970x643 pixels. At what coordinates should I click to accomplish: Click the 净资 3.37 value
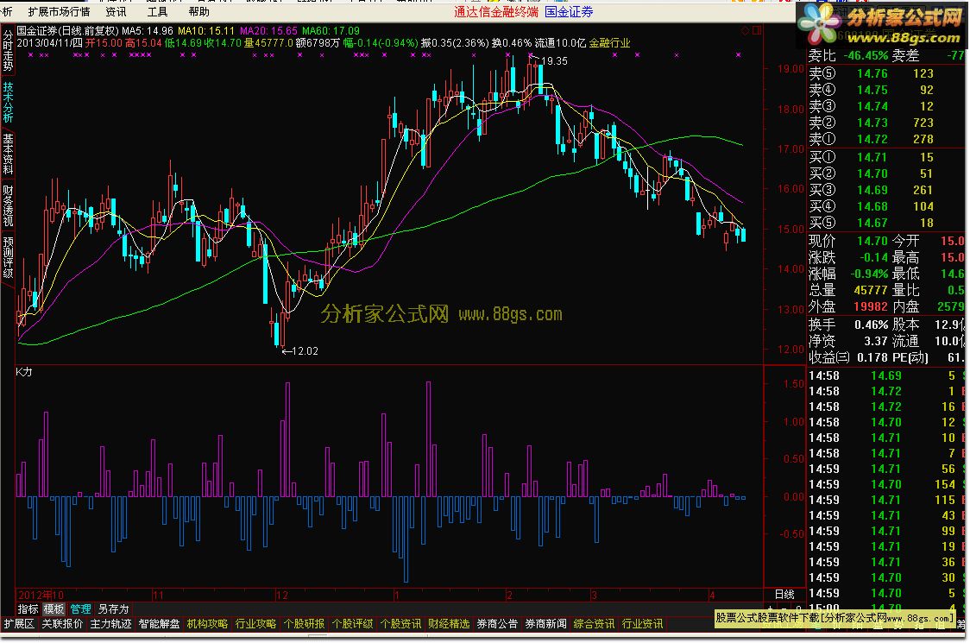click(x=875, y=341)
